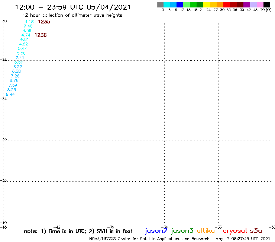275x242 pixels.
Task: Click the gray swatch in the color scale
Action: point(160,4)
